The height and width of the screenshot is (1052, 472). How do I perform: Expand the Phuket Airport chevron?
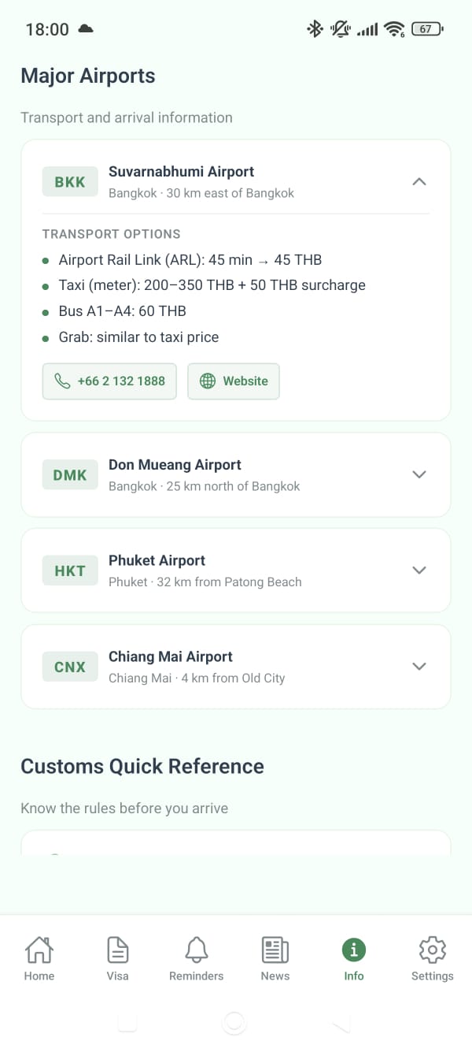click(x=419, y=571)
